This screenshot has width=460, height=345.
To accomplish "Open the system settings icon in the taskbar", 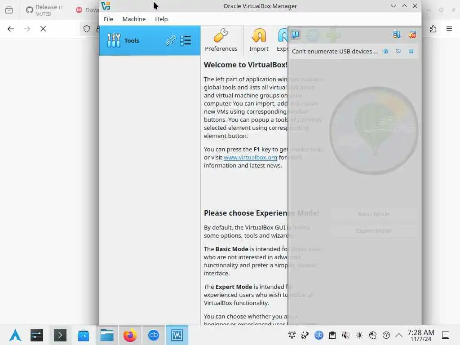I will pyautogui.click(x=37, y=335).
